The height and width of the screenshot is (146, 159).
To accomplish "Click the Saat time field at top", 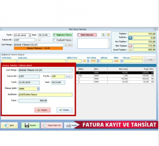I will coord(44,35).
